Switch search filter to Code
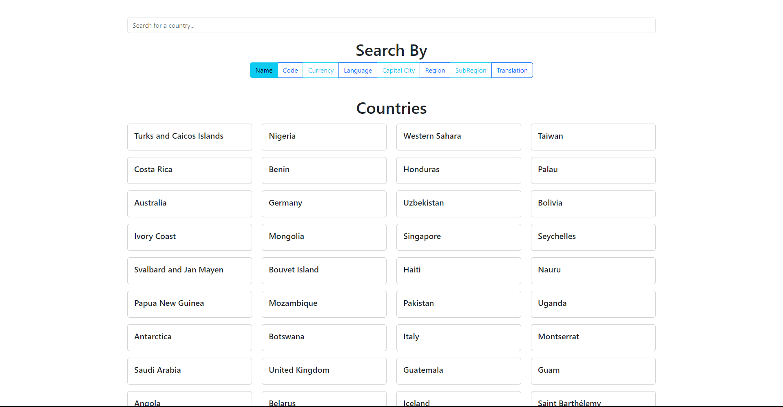The height and width of the screenshot is (407, 783). 290,70
